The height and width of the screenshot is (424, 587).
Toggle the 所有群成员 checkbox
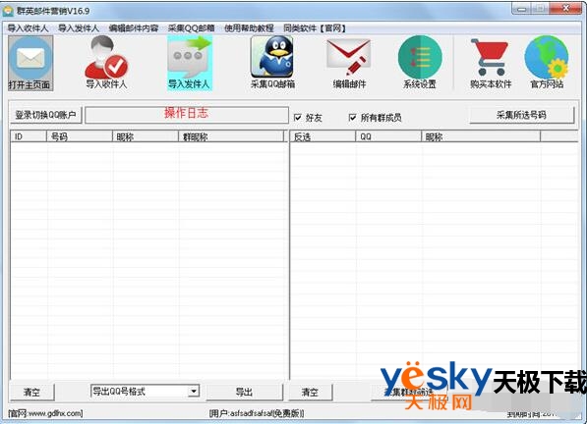pyautogui.click(x=352, y=118)
